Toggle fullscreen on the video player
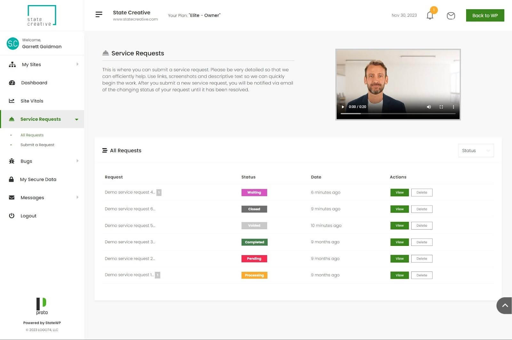Viewport: 512px width, 340px height. (x=441, y=107)
